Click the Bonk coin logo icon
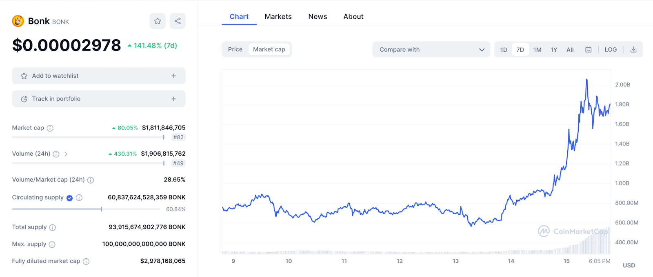The width and height of the screenshot is (653, 277). pyautogui.click(x=18, y=21)
